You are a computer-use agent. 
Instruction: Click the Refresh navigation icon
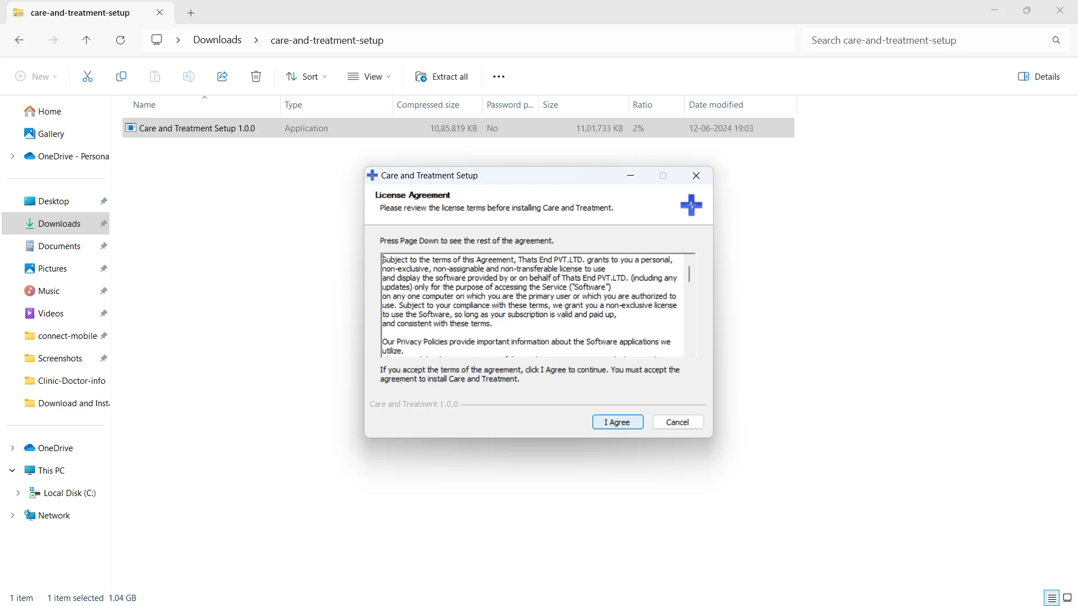tap(121, 40)
